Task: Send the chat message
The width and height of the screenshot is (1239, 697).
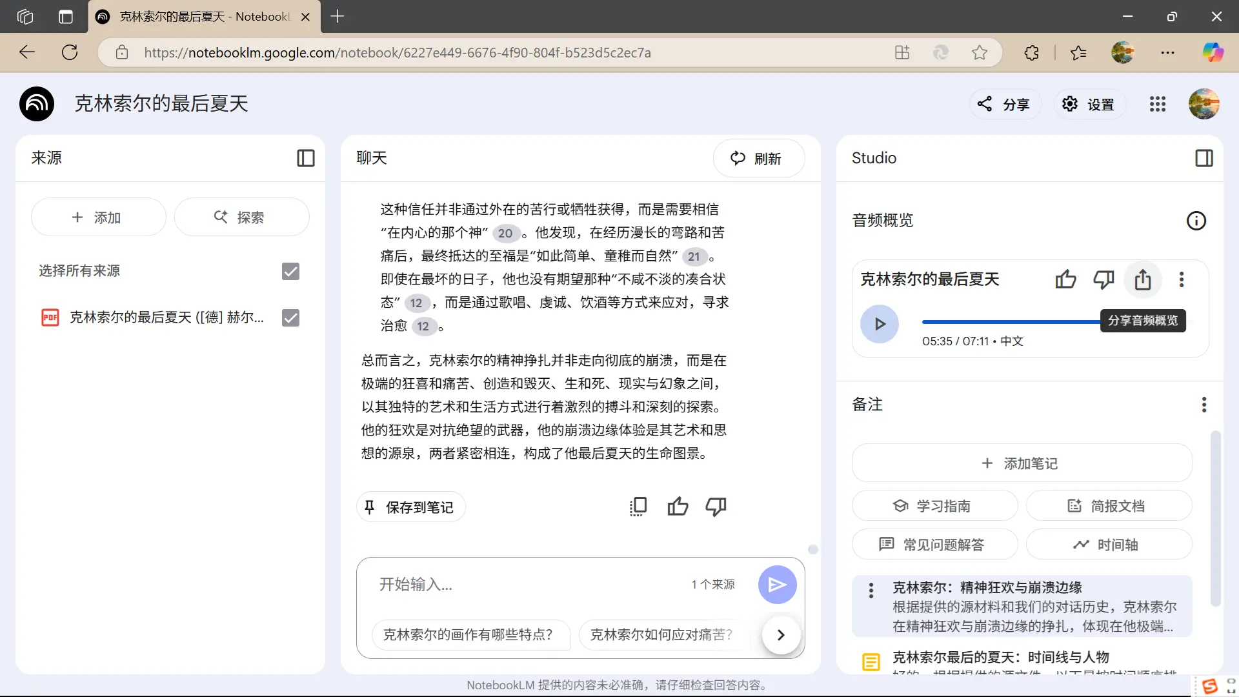Action: pyautogui.click(x=778, y=585)
